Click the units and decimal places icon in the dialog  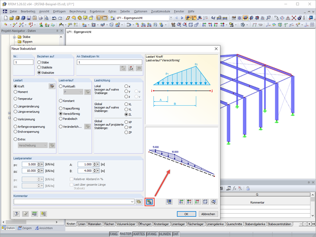point(35,214)
